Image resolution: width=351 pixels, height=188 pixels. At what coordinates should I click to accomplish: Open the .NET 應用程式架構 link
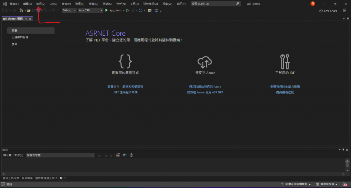[x=125, y=92]
